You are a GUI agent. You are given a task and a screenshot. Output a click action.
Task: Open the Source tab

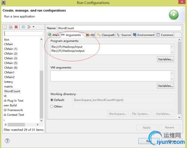point(124,35)
